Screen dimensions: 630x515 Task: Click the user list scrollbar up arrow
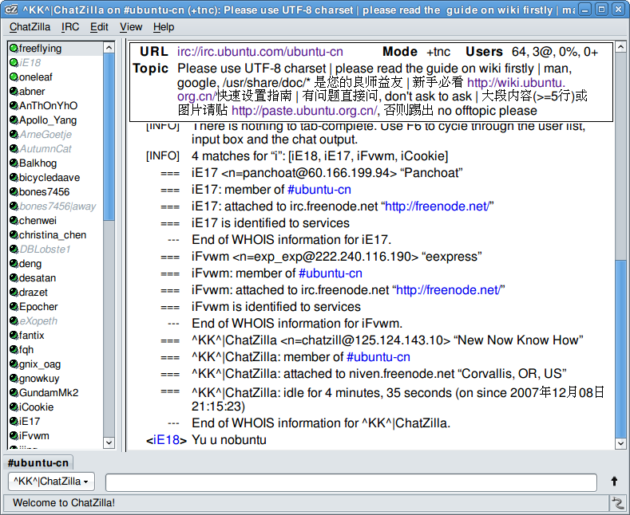(109, 48)
